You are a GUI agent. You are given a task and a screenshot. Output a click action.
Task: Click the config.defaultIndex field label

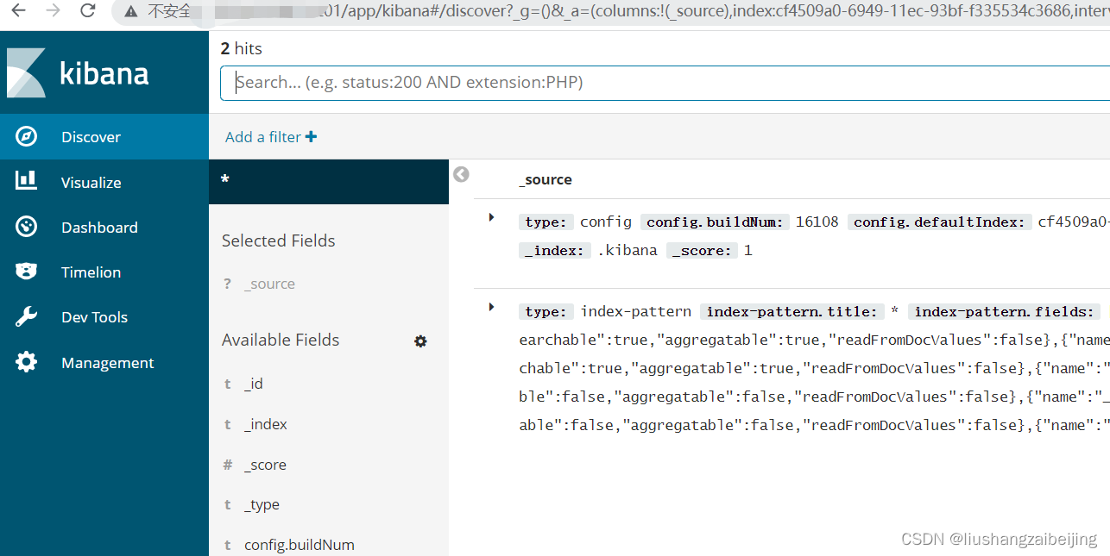(939, 222)
